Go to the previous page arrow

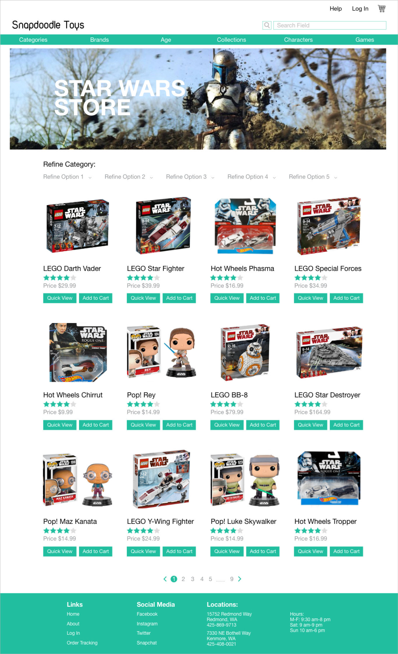click(165, 579)
